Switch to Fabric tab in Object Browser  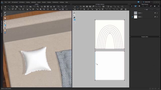coord(136,6)
